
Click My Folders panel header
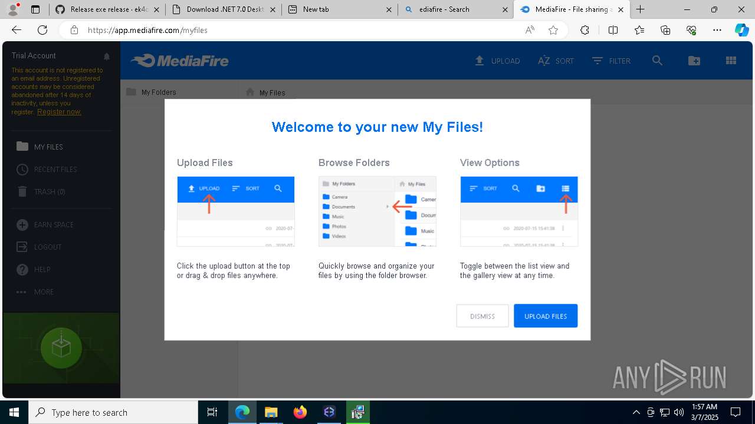(151, 92)
